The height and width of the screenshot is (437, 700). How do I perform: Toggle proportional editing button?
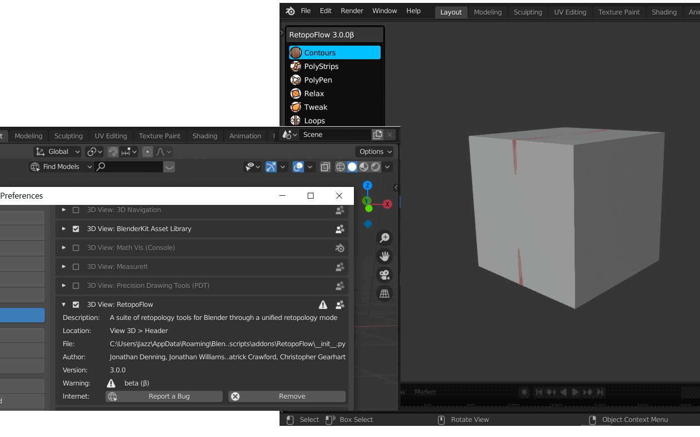point(147,151)
